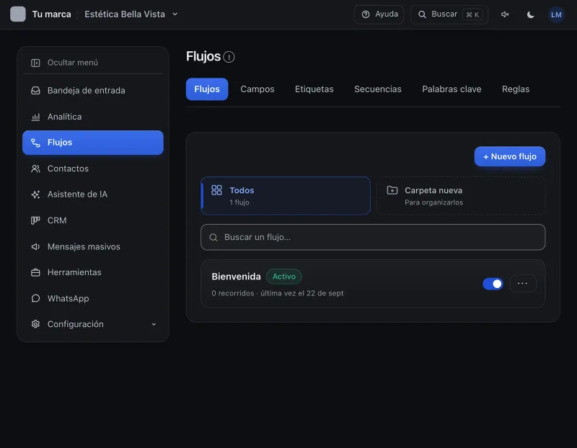Viewport: 577px width, 448px height.
Task: Open Herramientas tools section
Action: tap(93, 272)
